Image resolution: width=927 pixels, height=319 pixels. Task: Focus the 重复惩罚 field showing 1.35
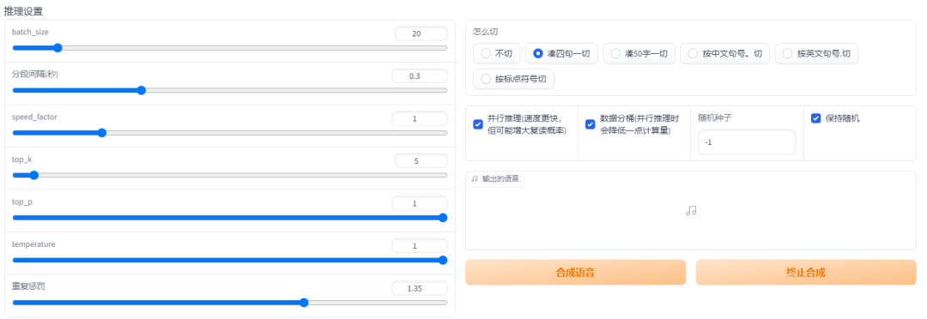tap(419, 288)
